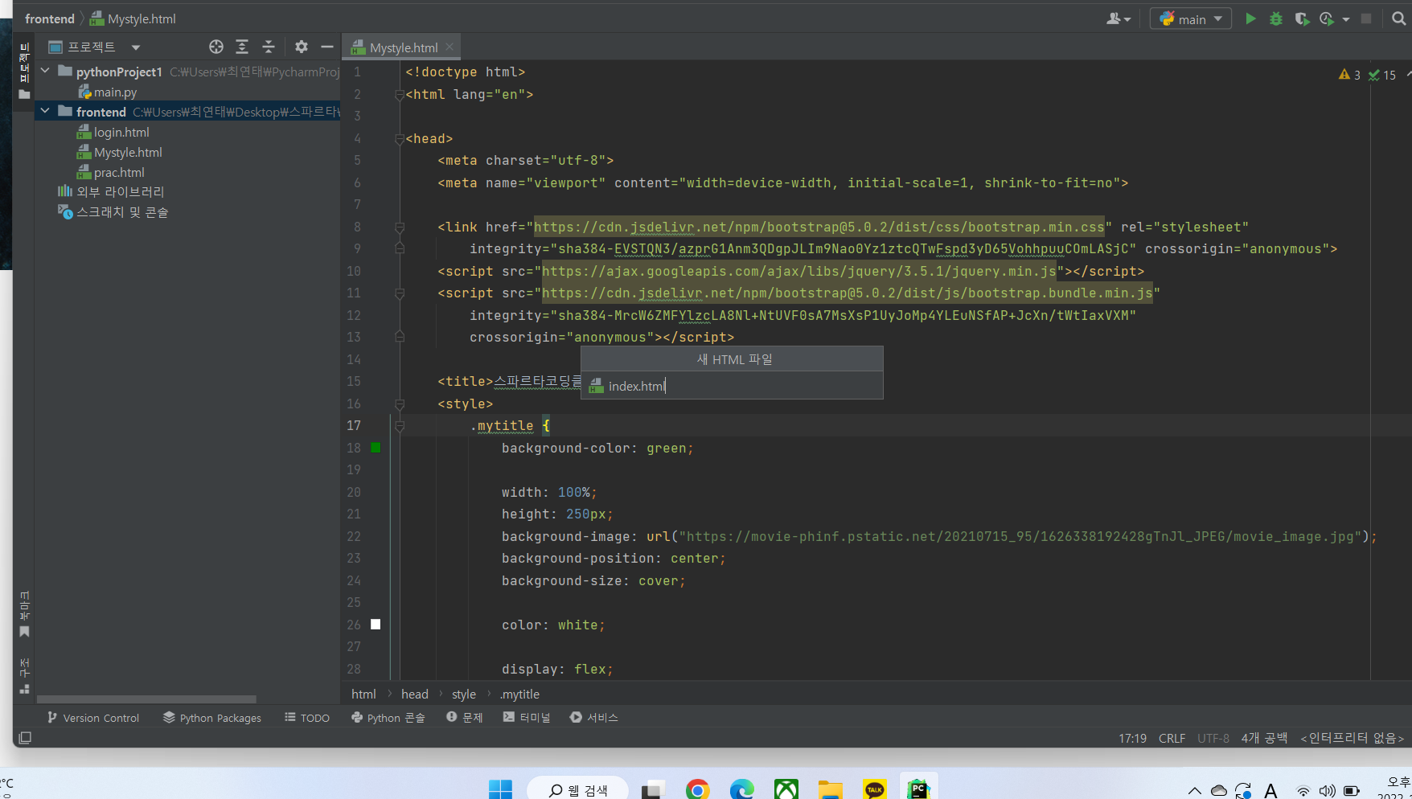Collapse the pythonProject1 tree node
1412x799 pixels.
(x=45, y=72)
